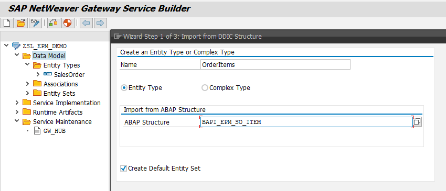
Task: Expand the Runtime Artifacts folder
Action: (17, 112)
